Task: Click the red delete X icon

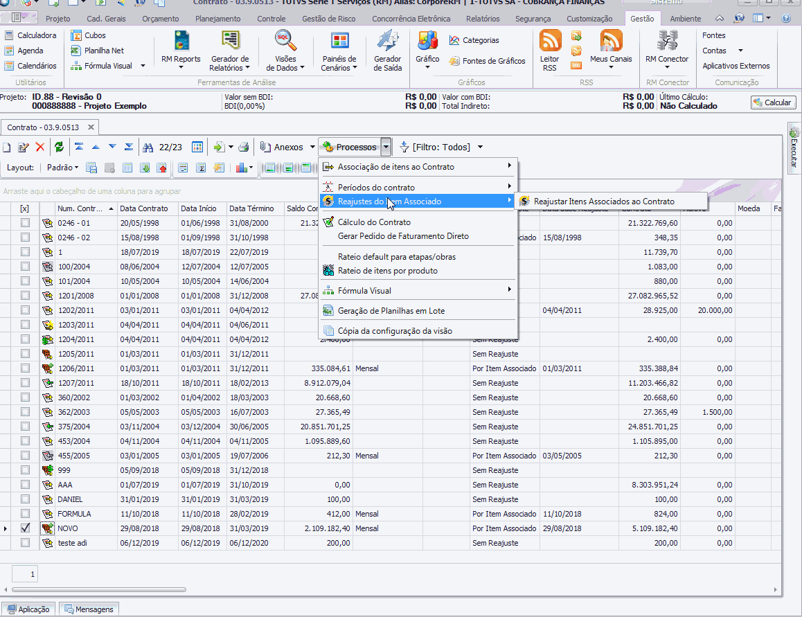Action: pos(40,147)
